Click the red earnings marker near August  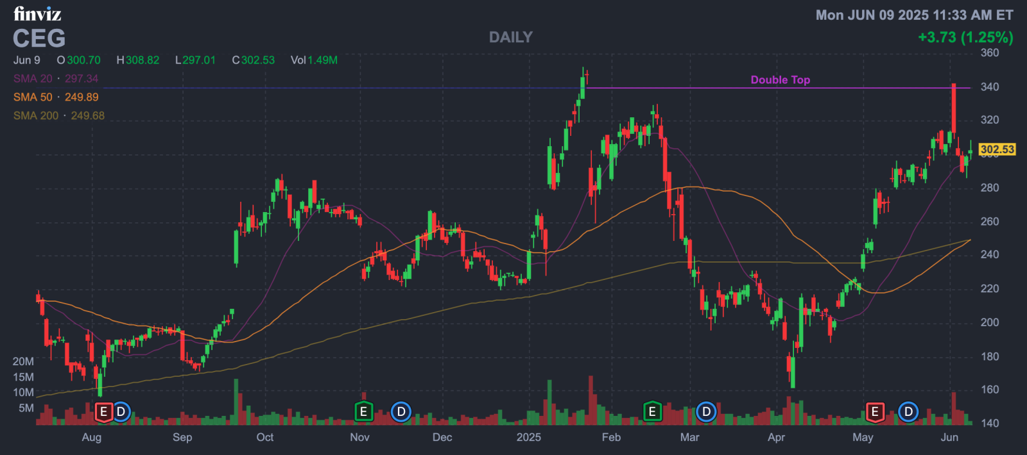[x=103, y=411]
